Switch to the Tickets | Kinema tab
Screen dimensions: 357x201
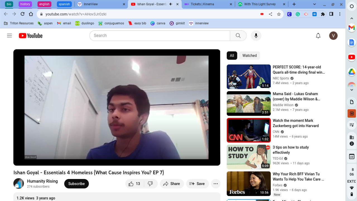click(208, 4)
